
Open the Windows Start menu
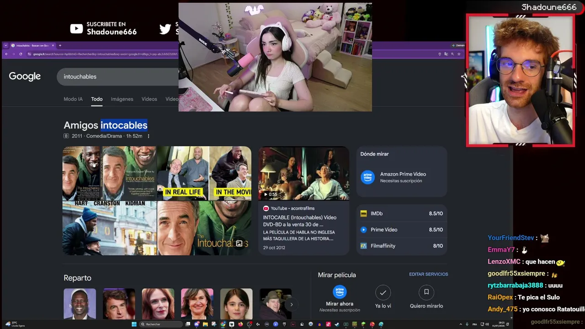(134, 324)
